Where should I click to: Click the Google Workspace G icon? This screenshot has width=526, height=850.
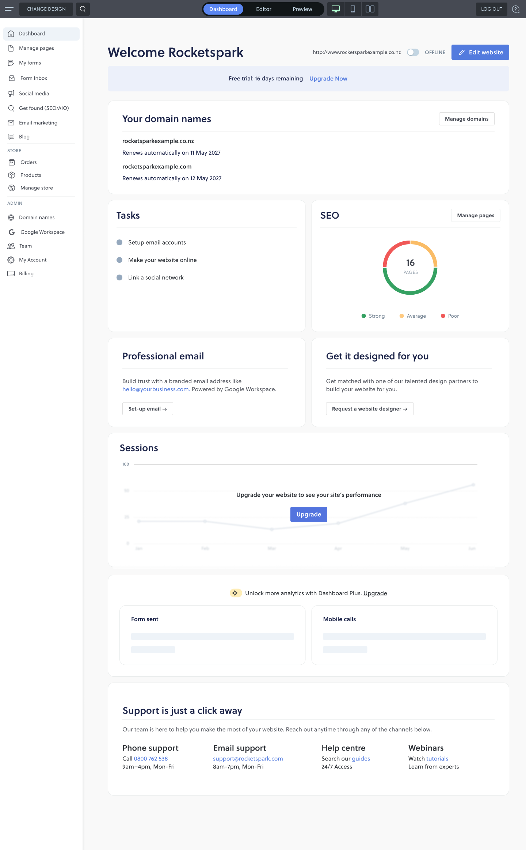pyautogui.click(x=12, y=232)
